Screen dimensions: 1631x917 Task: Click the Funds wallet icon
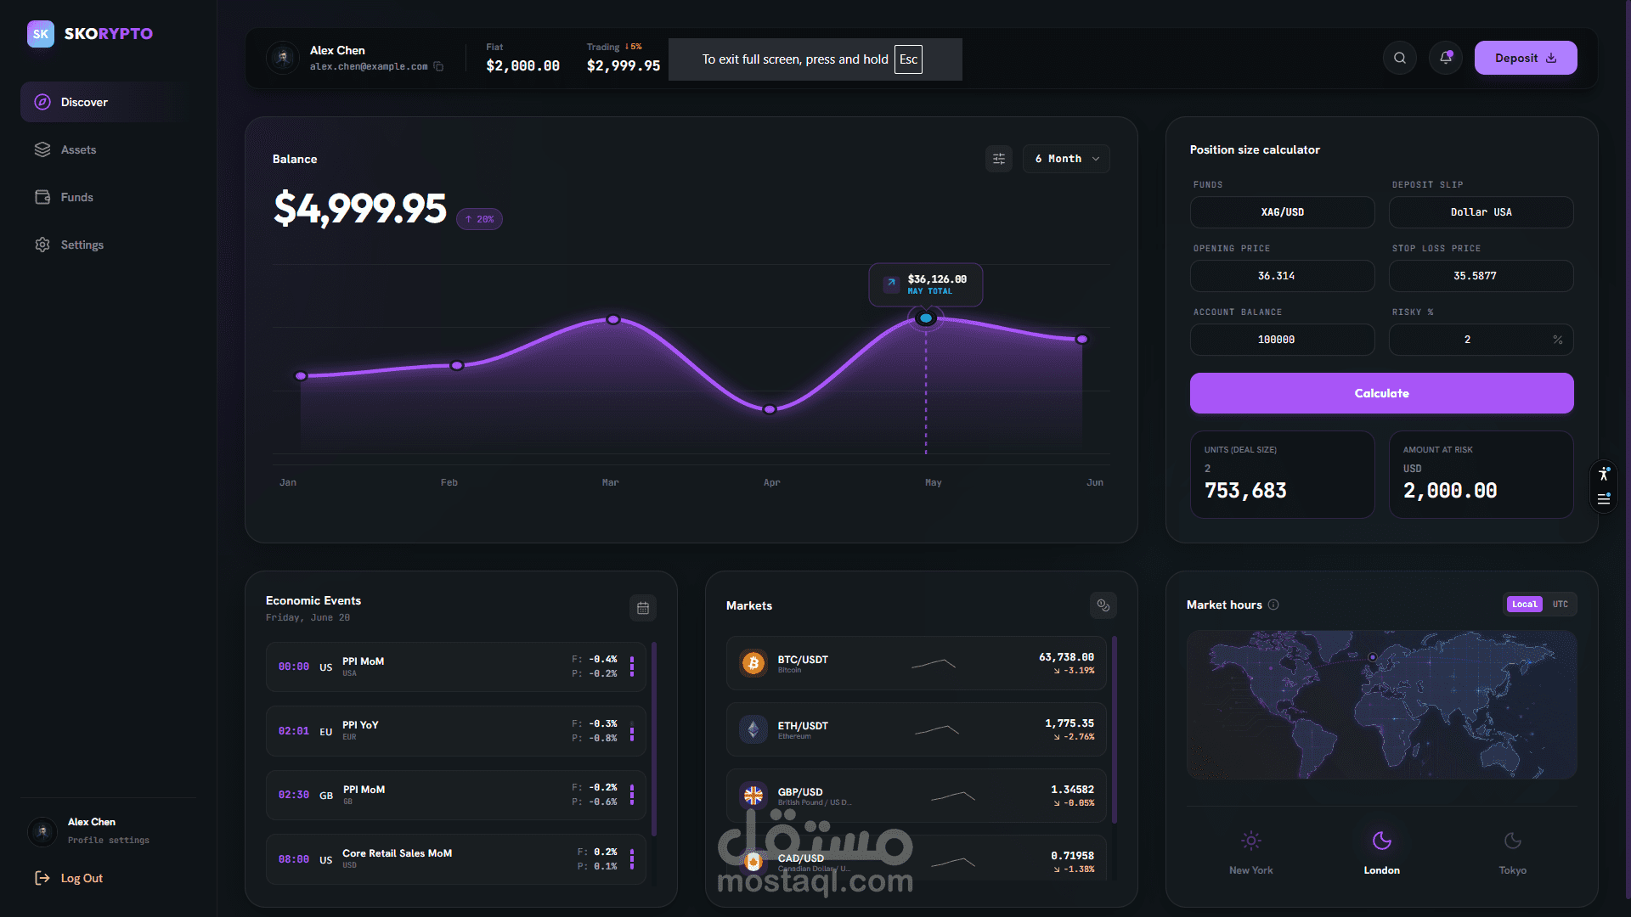click(42, 197)
